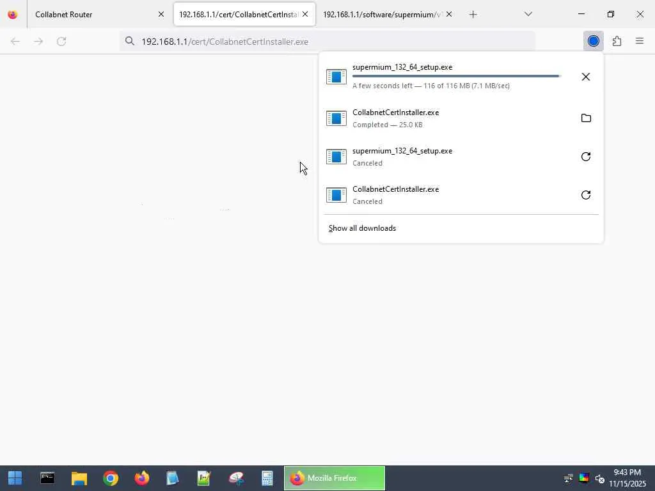Retry the canceled supermium_132_64_setup.exe download

tap(586, 157)
